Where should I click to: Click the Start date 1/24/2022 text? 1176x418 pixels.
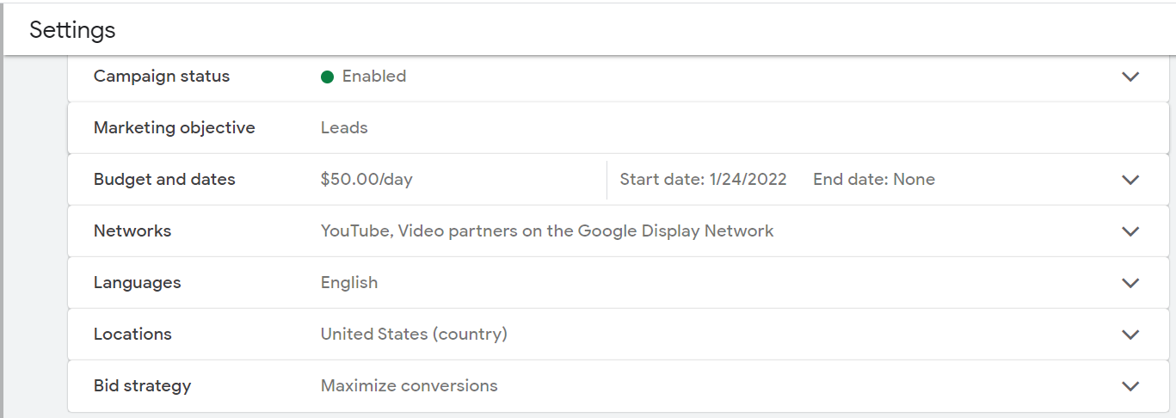click(x=703, y=180)
